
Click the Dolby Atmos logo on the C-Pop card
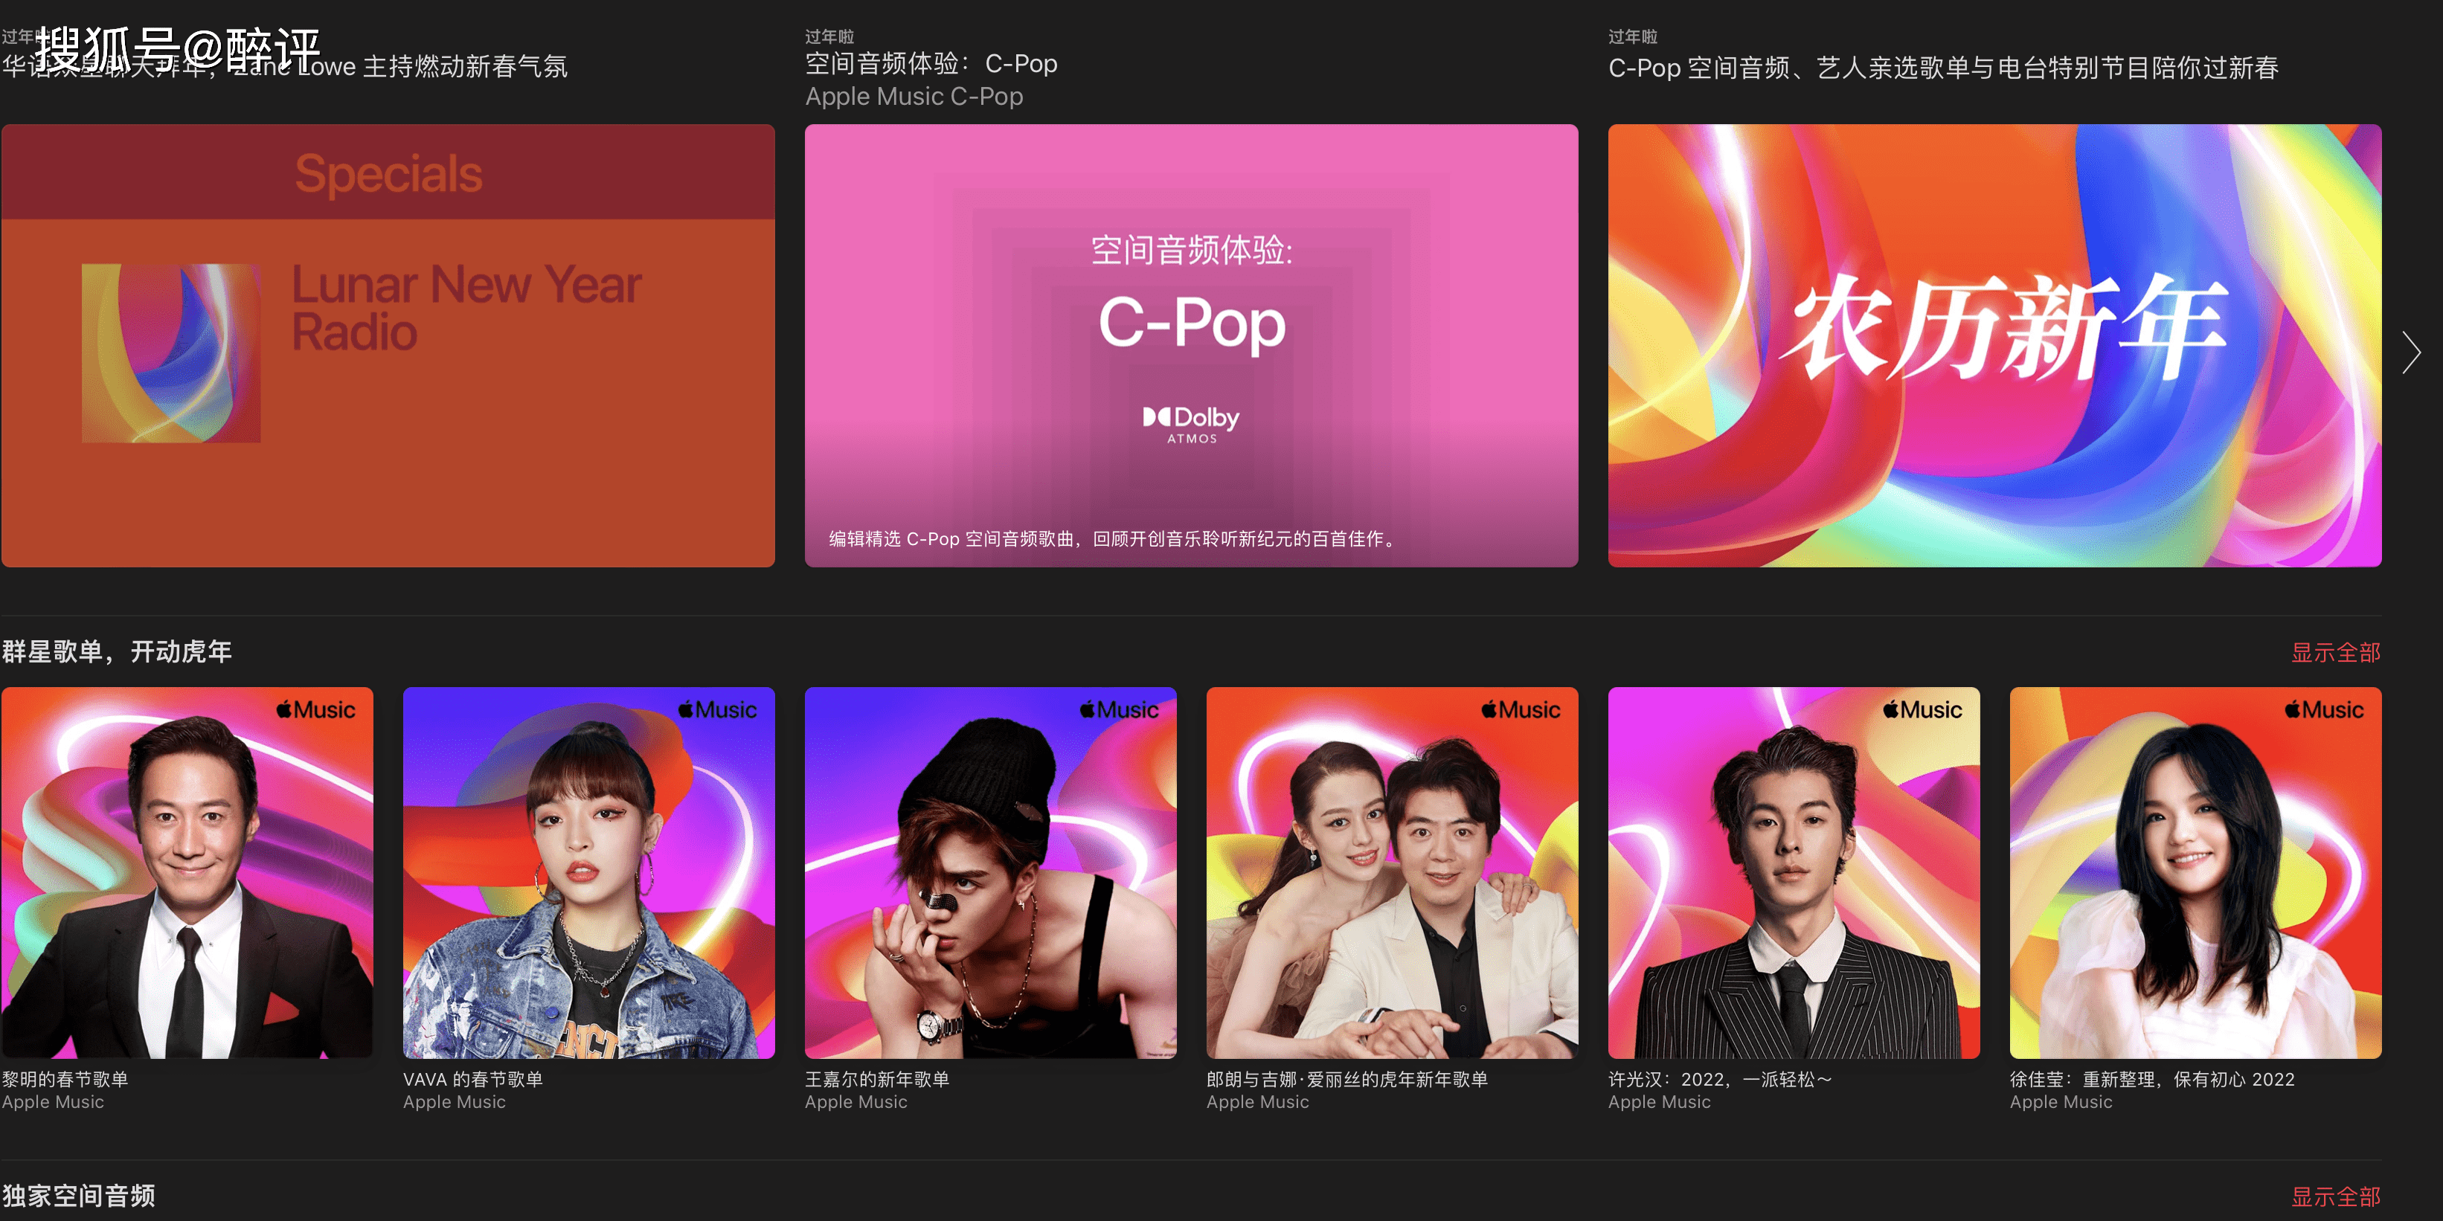click(x=1191, y=425)
